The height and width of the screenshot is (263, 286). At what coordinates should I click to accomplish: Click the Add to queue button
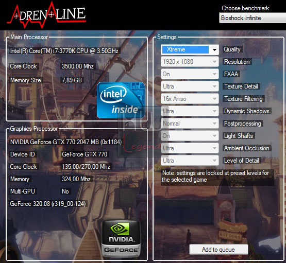tap(218, 249)
